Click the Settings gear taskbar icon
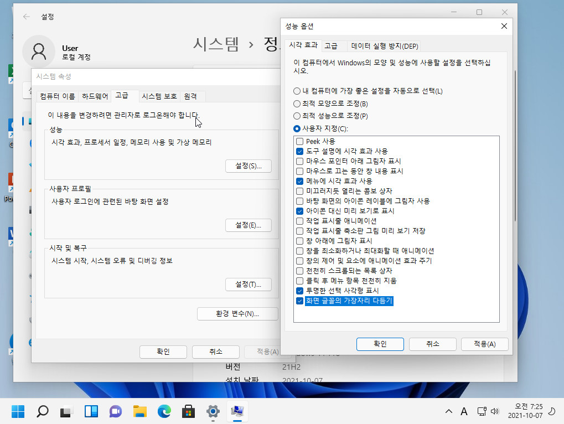 pyautogui.click(x=213, y=411)
